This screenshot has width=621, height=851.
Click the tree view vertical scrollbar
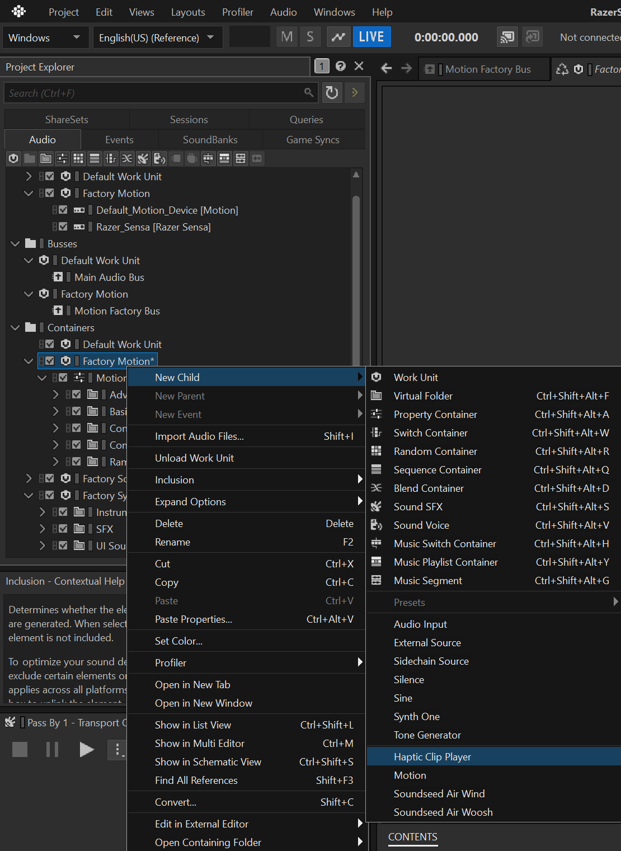[356, 280]
